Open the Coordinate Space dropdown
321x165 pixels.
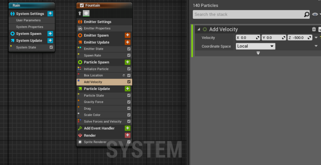255,46
